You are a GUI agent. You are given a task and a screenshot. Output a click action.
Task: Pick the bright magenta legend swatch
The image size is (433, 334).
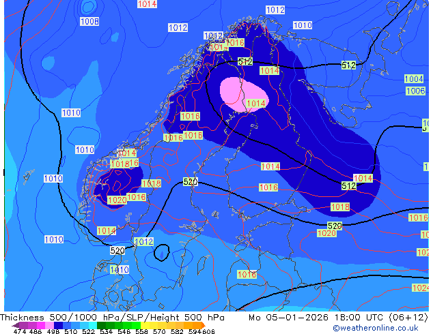(41, 325)
